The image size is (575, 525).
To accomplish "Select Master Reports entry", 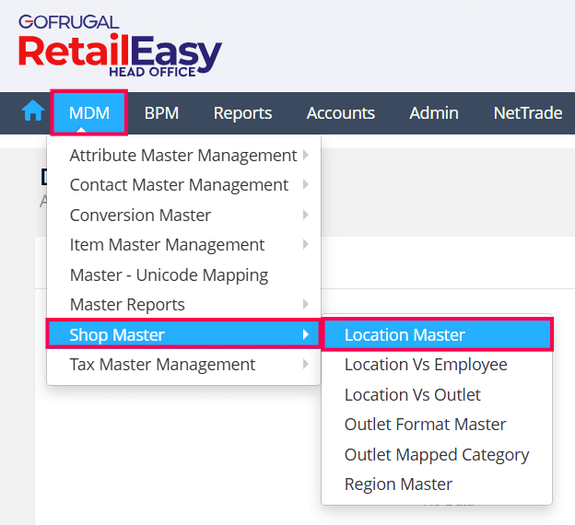I will pos(183,304).
